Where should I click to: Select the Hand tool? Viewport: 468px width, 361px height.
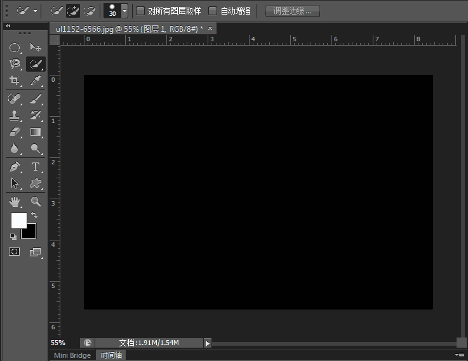coord(15,202)
